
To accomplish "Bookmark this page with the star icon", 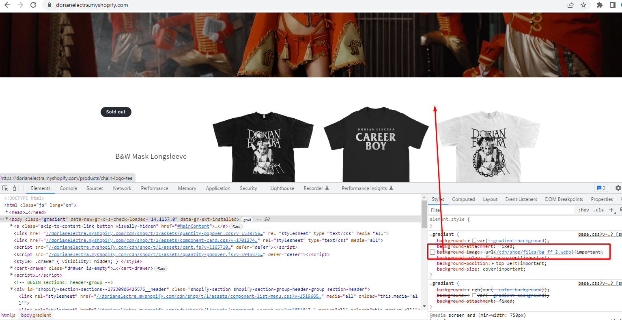I will tap(583, 5).
